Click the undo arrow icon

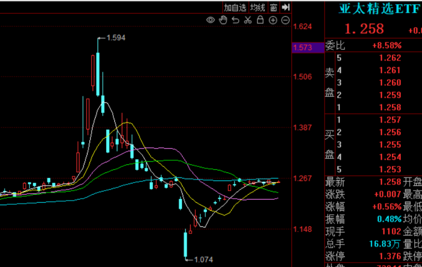(x=235, y=20)
